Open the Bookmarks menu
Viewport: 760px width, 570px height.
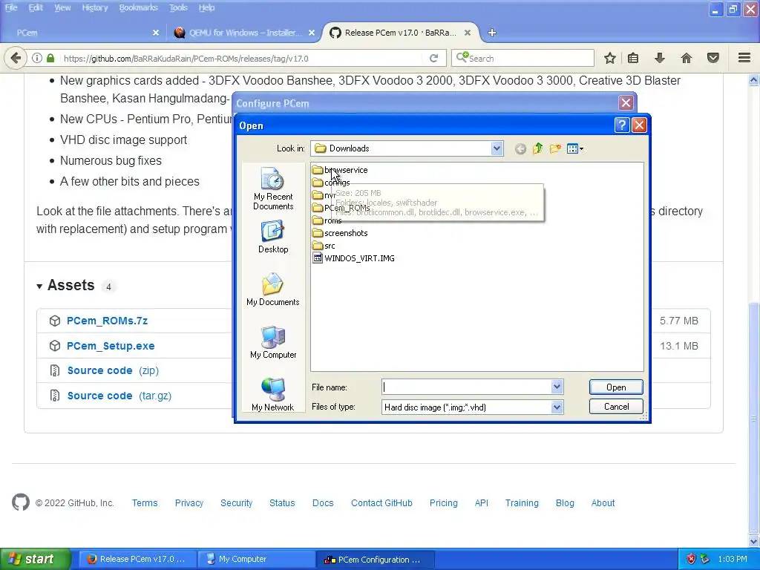tap(139, 7)
